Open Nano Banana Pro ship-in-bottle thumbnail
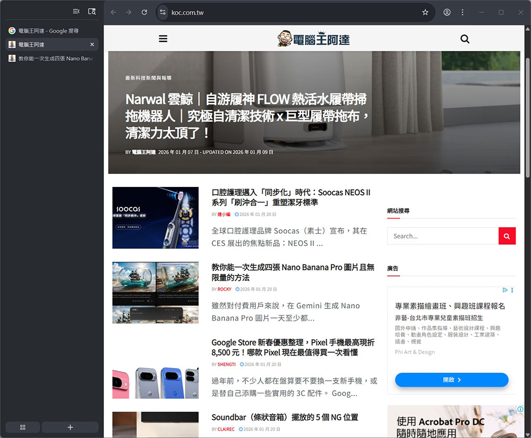531x438 pixels. [156, 293]
